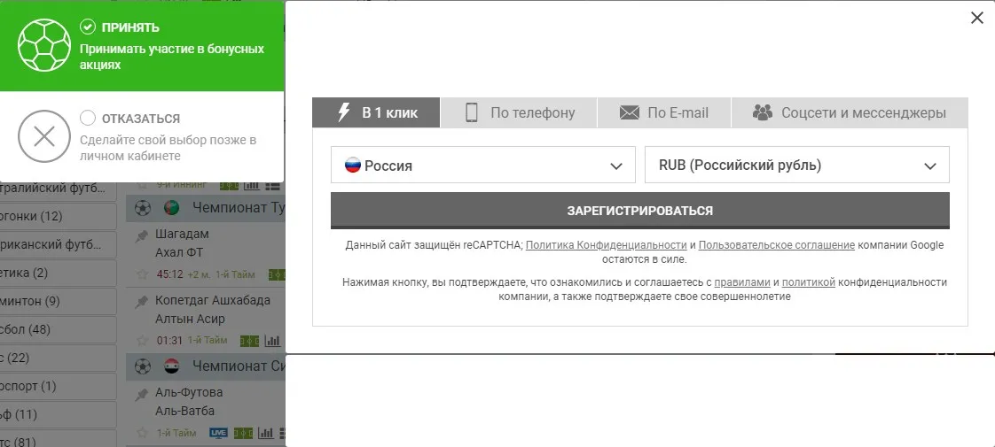This screenshot has height=447, width=995.
Task: Click the soccer ball icon beside Чемпионат Ту
Action: (x=143, y=208)
